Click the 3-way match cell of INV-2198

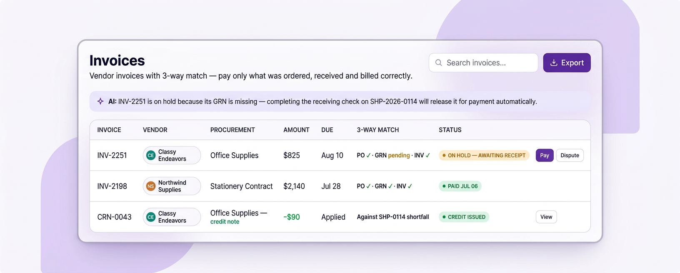pos(385,186)
